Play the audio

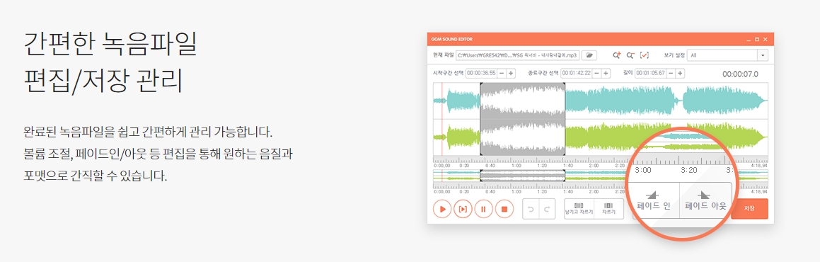point(442,209)
